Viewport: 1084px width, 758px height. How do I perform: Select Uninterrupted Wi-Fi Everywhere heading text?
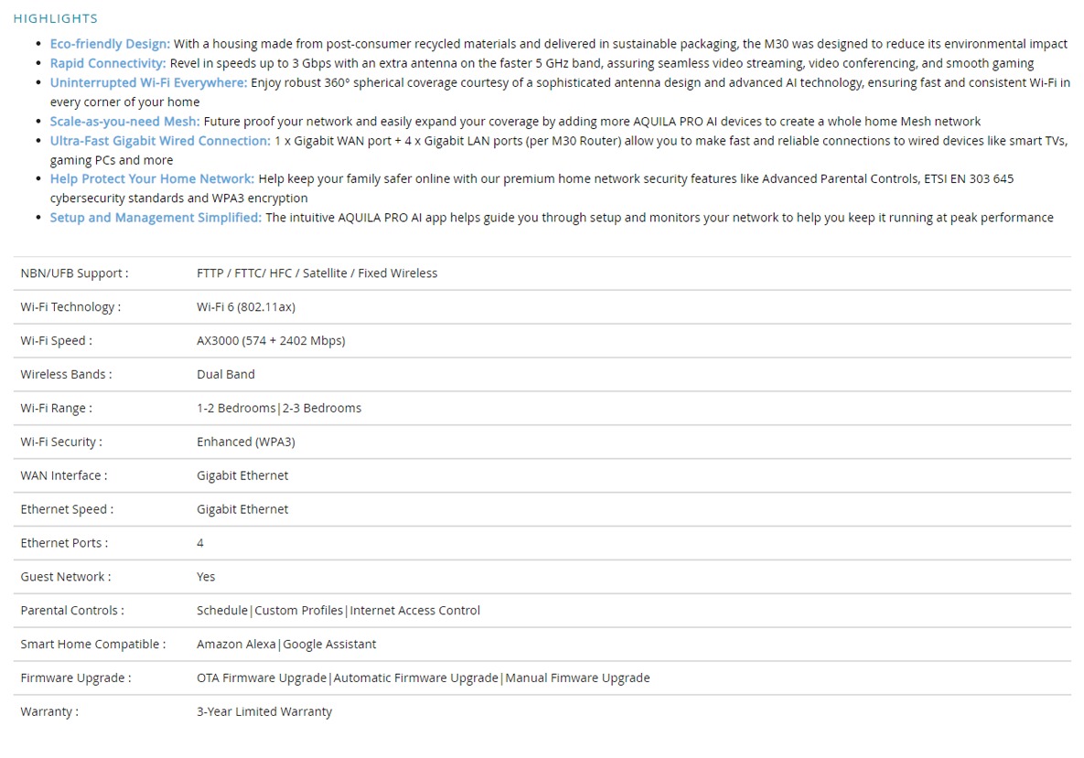click(148, 82)
